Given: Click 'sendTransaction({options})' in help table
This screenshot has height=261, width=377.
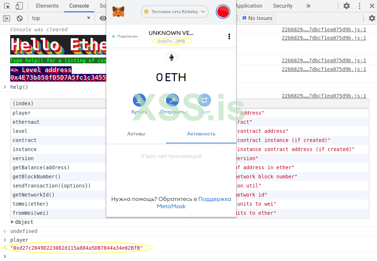Looking at the screenshot, I should pos(51,186).
